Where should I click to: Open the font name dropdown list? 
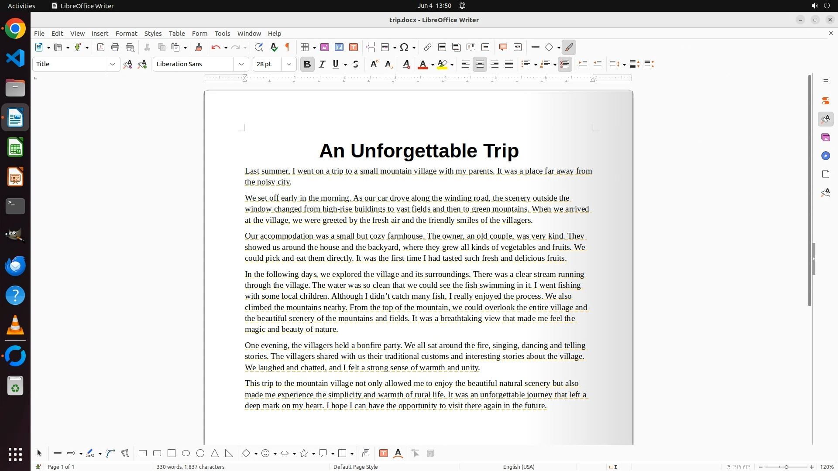click(241, 65)
